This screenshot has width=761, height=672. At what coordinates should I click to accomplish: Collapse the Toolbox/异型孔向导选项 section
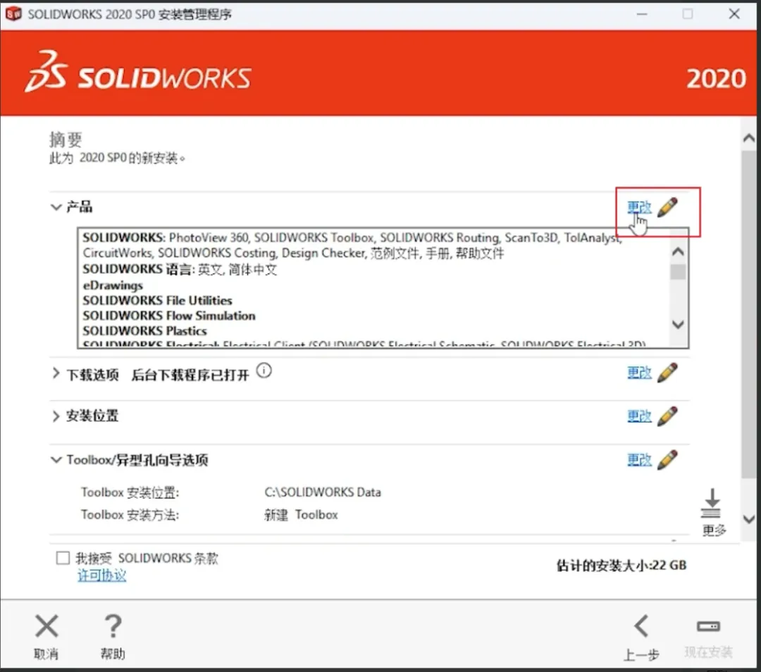pyautogui.click(x=56, y=460)
